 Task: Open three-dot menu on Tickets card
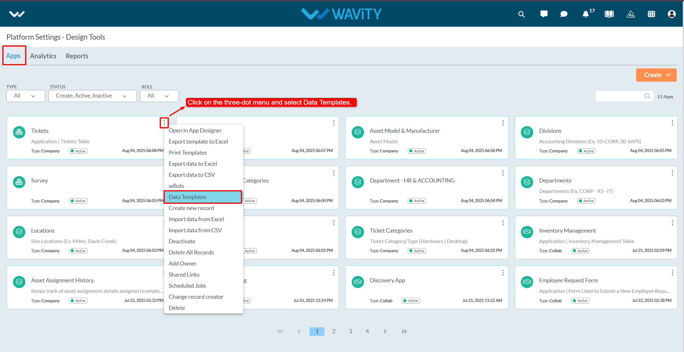164,123
